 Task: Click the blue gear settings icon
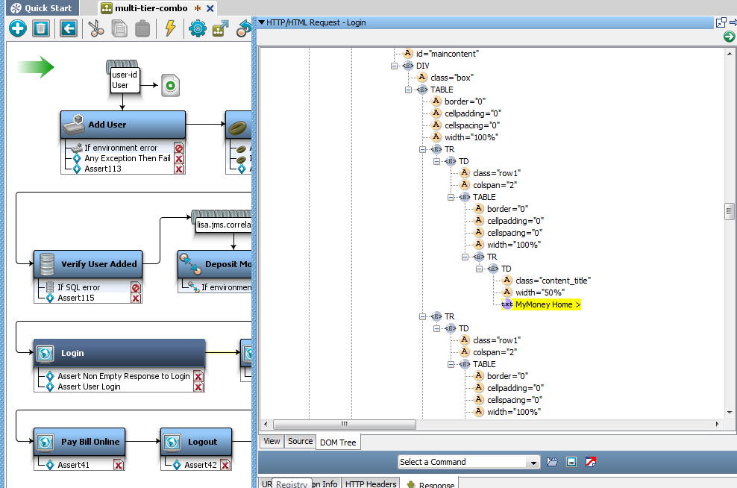197,28
